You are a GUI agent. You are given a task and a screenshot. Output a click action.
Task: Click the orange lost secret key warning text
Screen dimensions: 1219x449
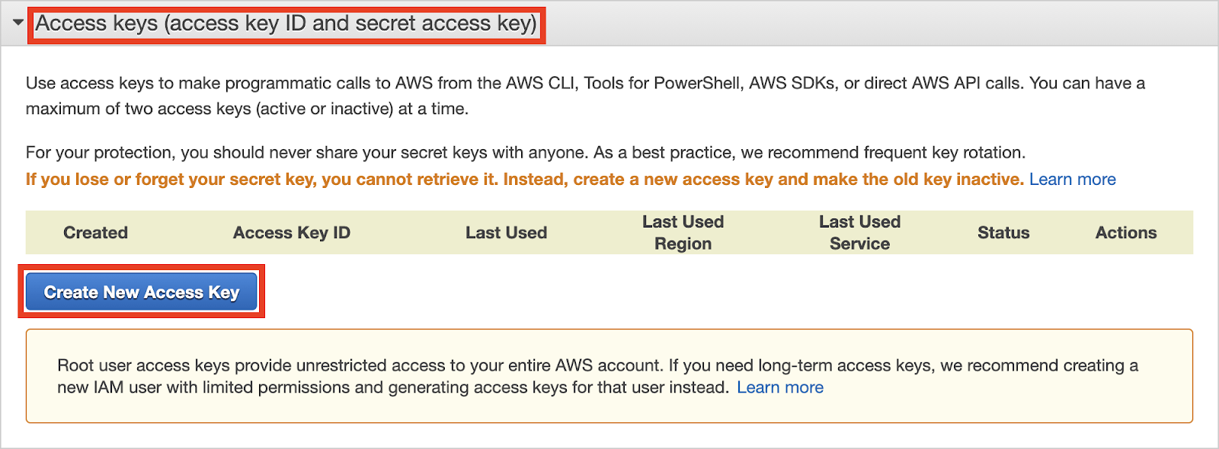pyautogui.click(x=524, y=180)
